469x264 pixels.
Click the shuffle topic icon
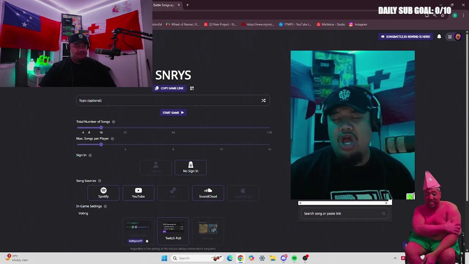pos(263,100)
